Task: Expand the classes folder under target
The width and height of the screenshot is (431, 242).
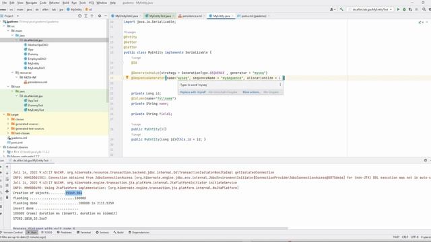Action: (x=8, y=119)
